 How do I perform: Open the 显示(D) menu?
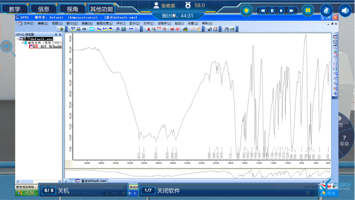pyautogui.click(x=134, y=23)
